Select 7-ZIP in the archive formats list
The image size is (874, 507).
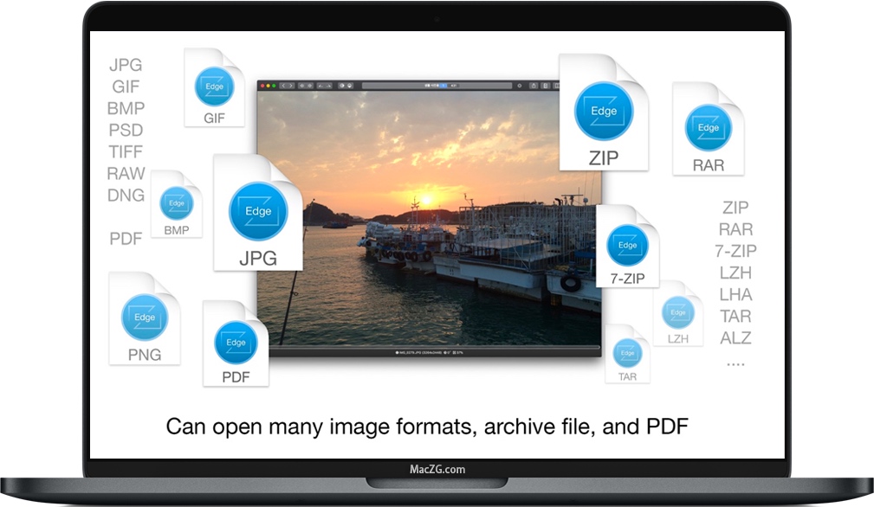click(x=735, y=250)
